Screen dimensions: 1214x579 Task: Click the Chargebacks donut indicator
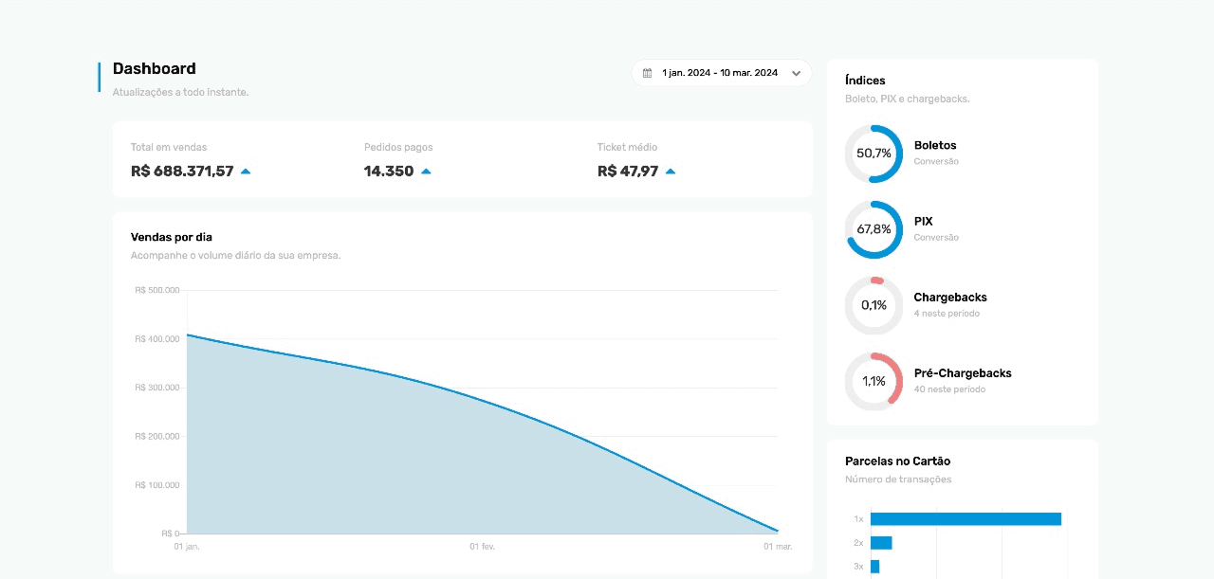(873, 305)
